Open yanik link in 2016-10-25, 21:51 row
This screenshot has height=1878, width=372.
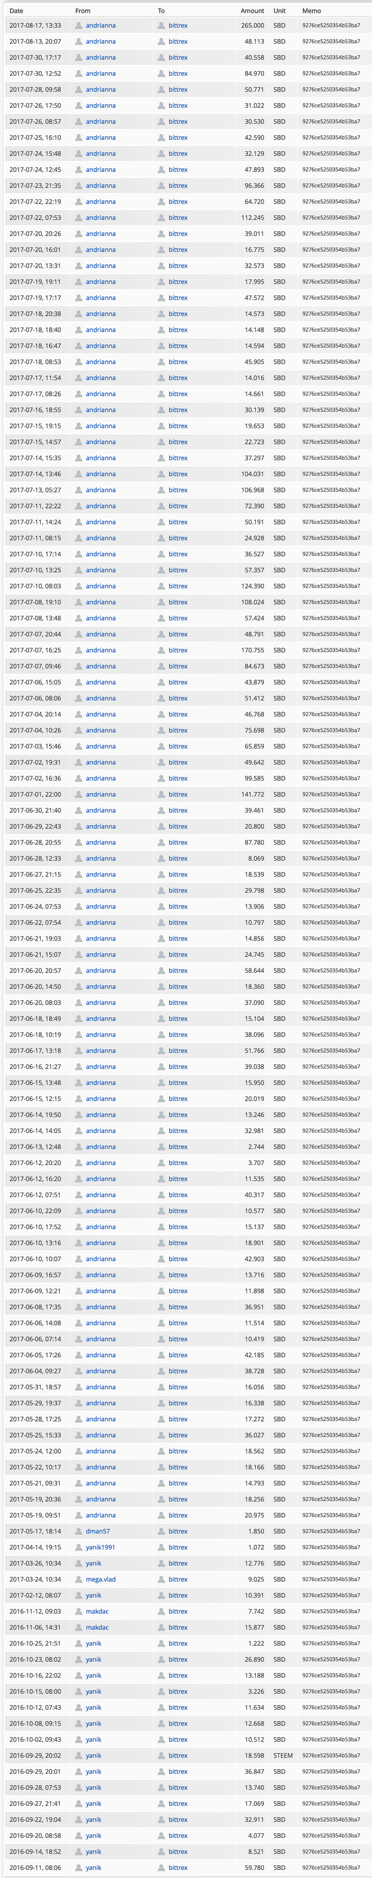[94, 1644]
